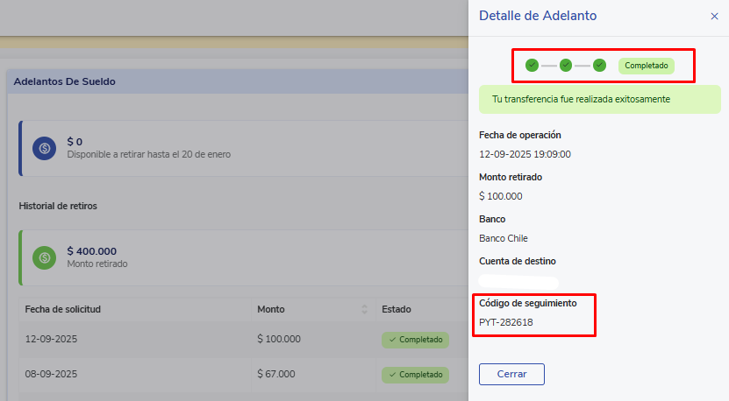
Task: Click the hidden Cuenta de destino value
Action: click(518, 282)
